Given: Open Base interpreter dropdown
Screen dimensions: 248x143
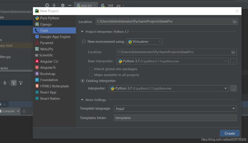Looking at the screenshot, I should tap(173, 61).
